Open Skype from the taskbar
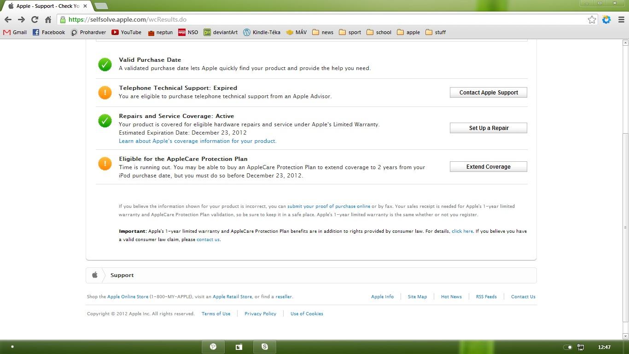 [x=265, y=347]
